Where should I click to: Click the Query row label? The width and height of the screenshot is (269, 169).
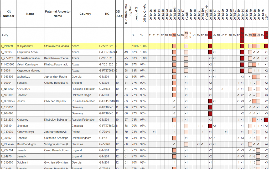(x=4, y=35)
